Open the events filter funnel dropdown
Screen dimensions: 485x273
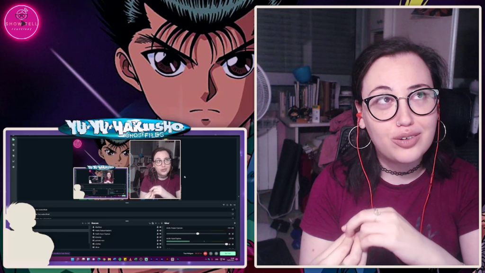point(224,205)
